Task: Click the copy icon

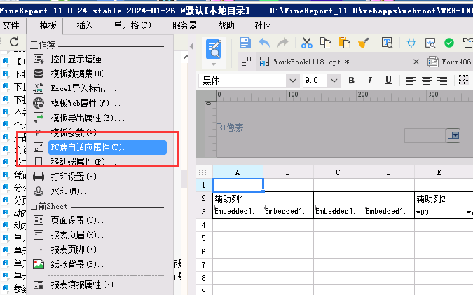Action: point(326,43)
